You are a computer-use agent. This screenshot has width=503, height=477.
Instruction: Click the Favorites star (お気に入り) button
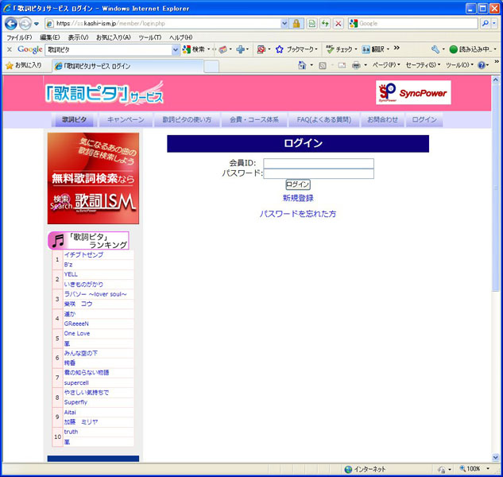coord(23,65)
